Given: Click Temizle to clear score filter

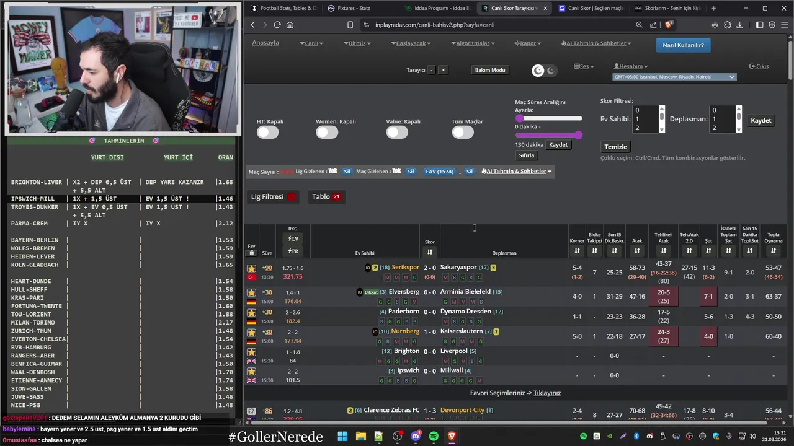Looking at the screenshot, I should (x=616, y=147).
